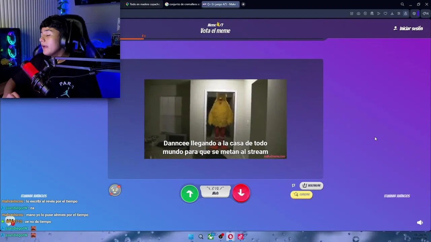This screenshot has height=242, width=431.
Task: Unmute tab via speaker icon in tab
Action: click(209, 4)
